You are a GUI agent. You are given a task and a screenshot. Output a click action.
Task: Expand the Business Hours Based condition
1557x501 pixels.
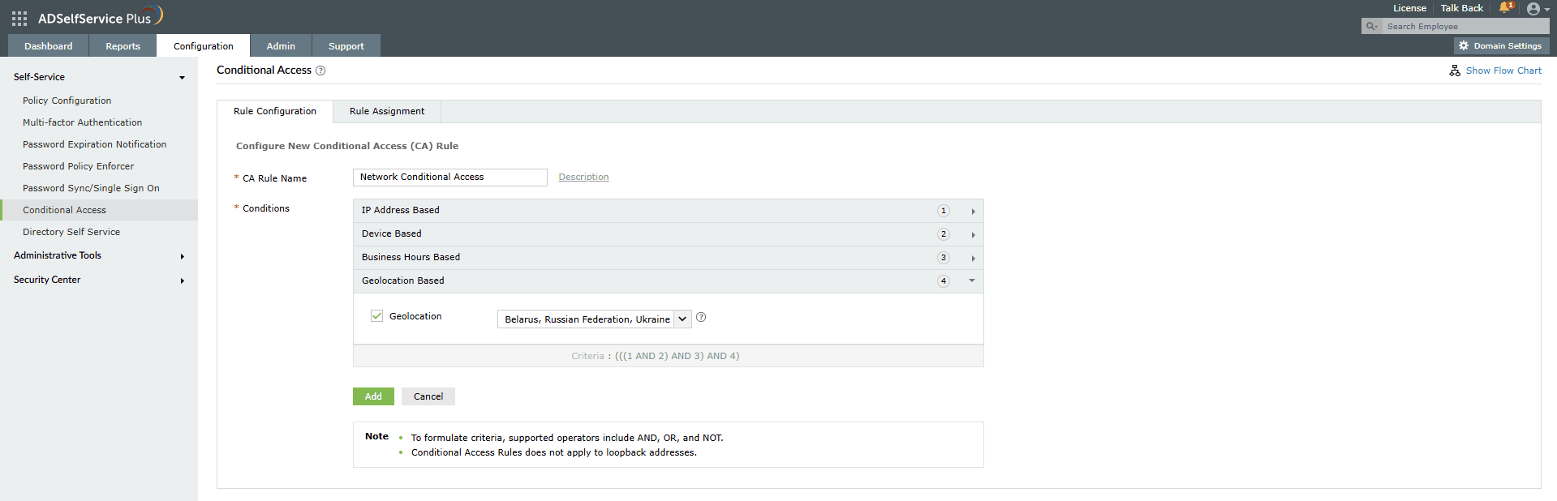(973, 259)
